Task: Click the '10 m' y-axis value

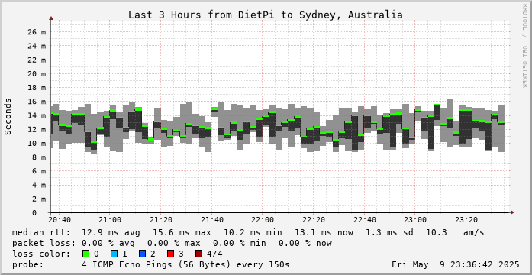Action: pos(37,144)
